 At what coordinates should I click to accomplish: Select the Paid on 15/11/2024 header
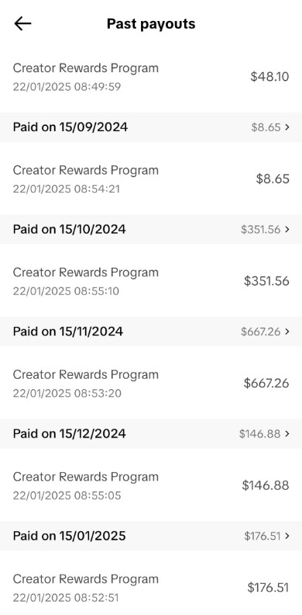point(151,332)
